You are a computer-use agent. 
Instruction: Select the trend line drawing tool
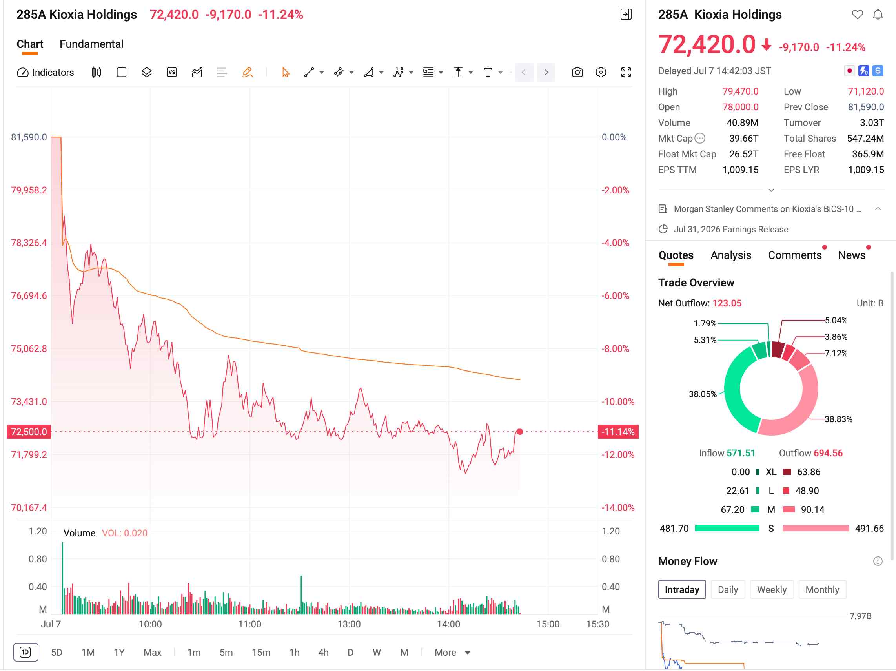309,73
